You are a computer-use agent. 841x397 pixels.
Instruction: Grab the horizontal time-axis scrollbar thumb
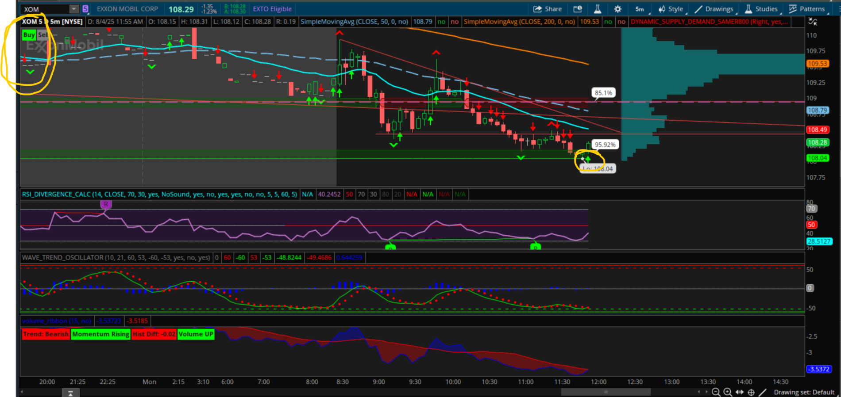(x=606, y=392)
